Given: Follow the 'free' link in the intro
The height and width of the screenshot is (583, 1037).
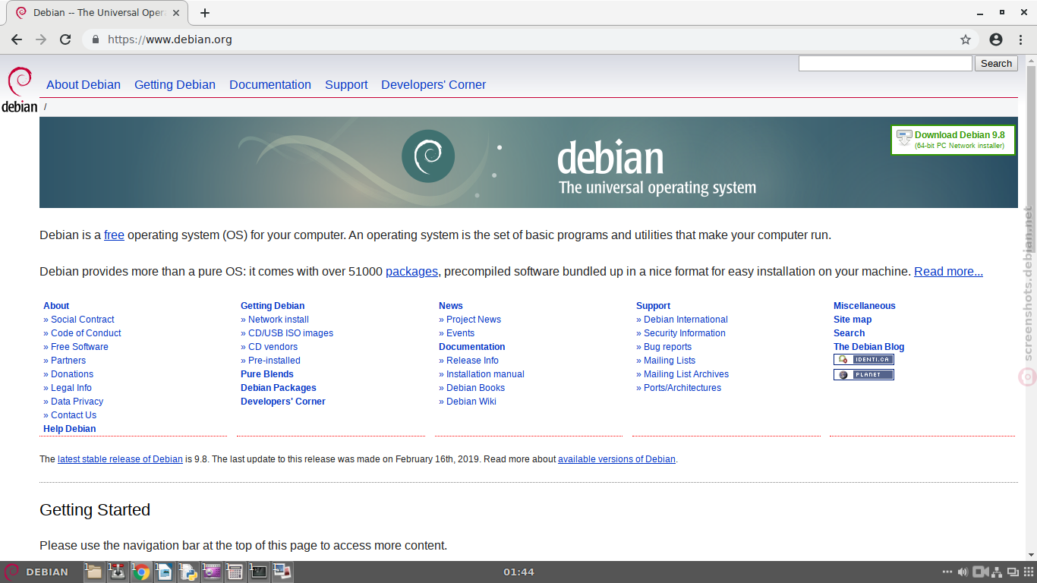Looking at the screenshot, I should click(x=114, y=235).
